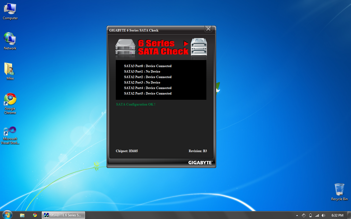Select the SATA2 Port4 : Device Connected line
The height and width of the screenshot is (219, 351).
(x=148, y=88)
